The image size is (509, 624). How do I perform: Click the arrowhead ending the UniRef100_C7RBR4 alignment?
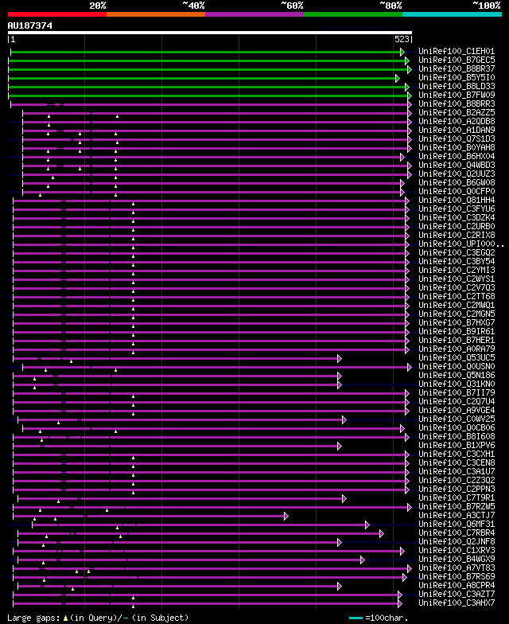pyautogui.click(x=382, y=533)
